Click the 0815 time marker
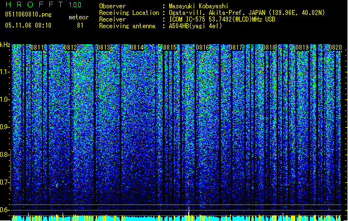This screenshot has height=221, width=348. click(169, 48)
